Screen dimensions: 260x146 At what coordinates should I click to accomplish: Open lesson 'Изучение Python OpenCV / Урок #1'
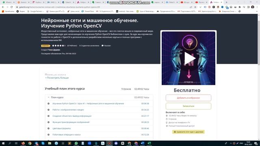coord(88,104)
